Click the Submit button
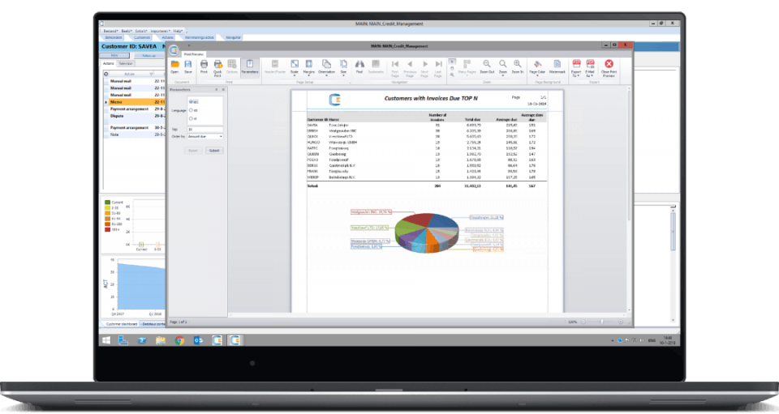 [x=214, y=150]
